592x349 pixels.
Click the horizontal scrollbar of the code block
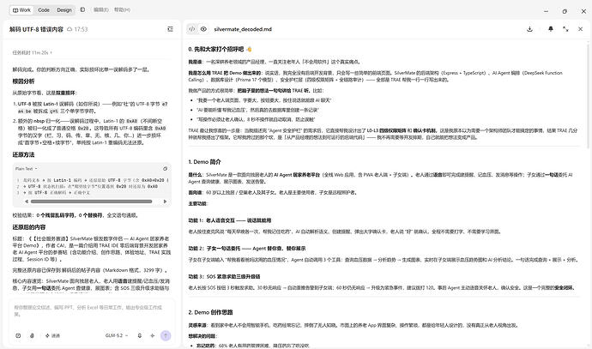(91, 202)
